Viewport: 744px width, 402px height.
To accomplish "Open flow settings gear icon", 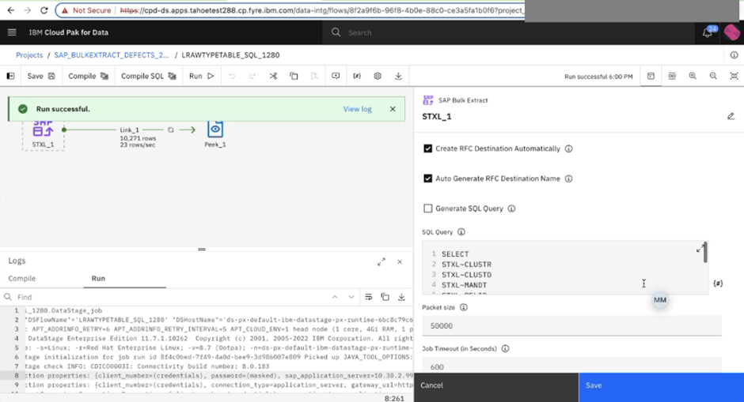I will coord(378,76).
